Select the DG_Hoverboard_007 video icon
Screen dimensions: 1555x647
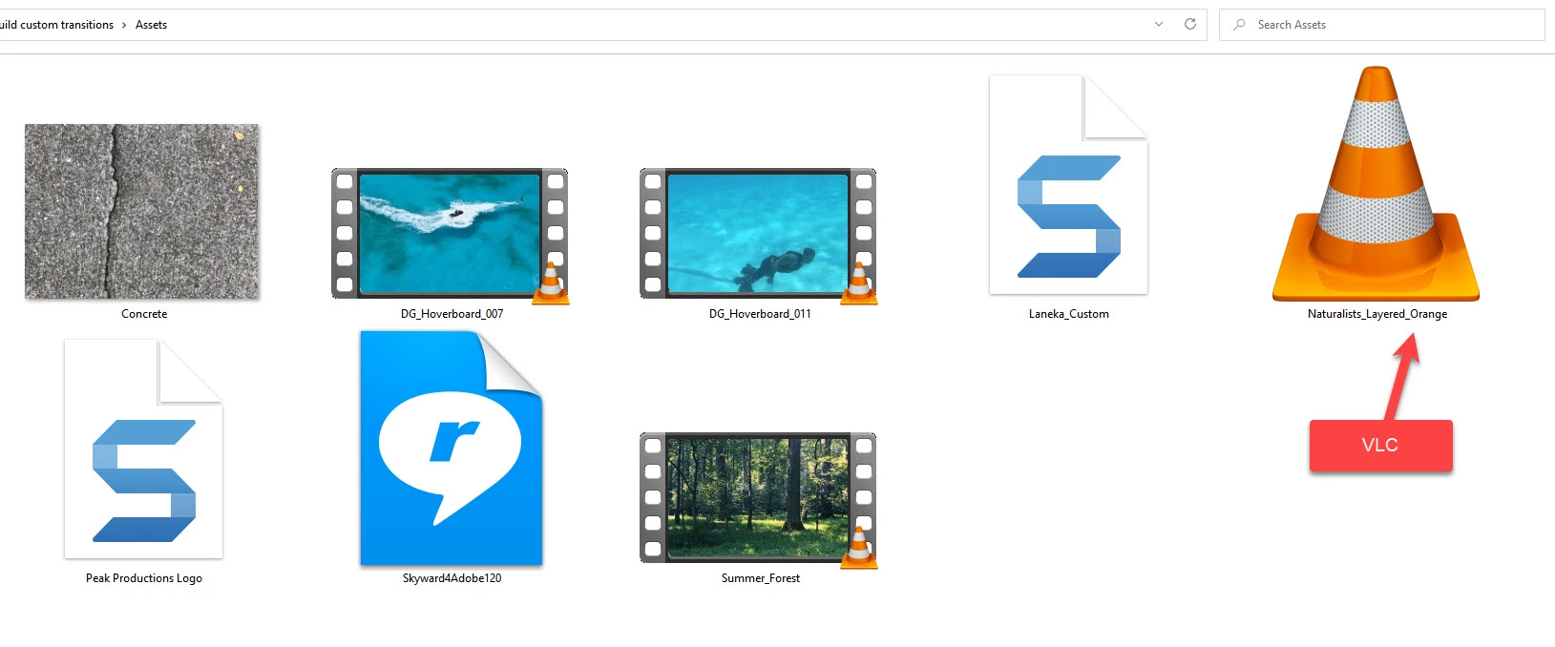click(450, 235)
